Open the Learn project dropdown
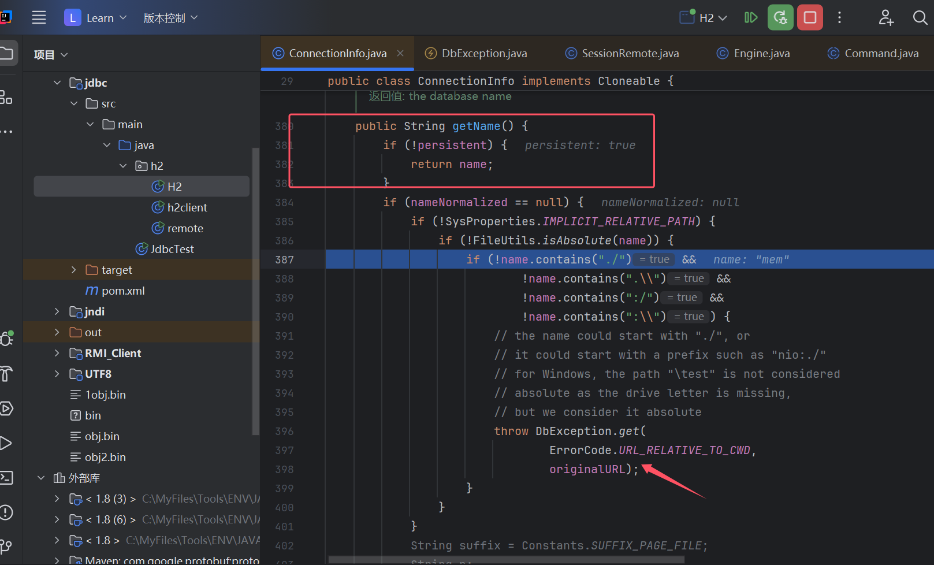This screenshot has width=934, height=565. click(x=96, y=18)
